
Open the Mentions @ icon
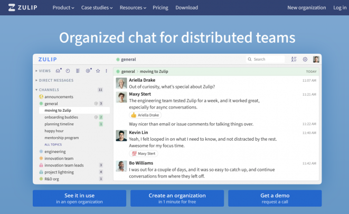pos(88,71)
